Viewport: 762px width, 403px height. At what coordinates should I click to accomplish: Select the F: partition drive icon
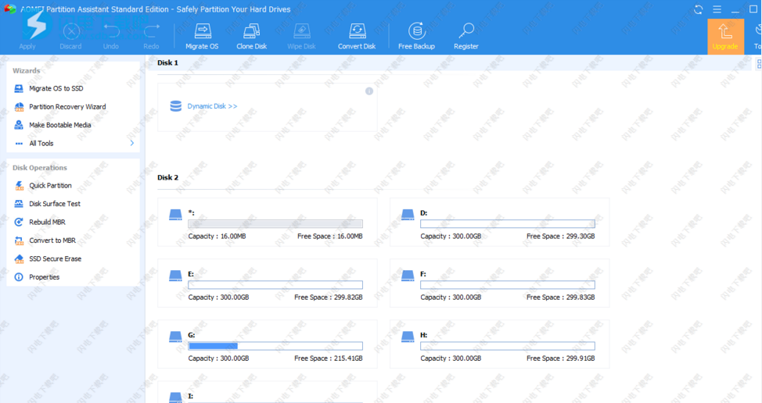click(x=408, y=276)
